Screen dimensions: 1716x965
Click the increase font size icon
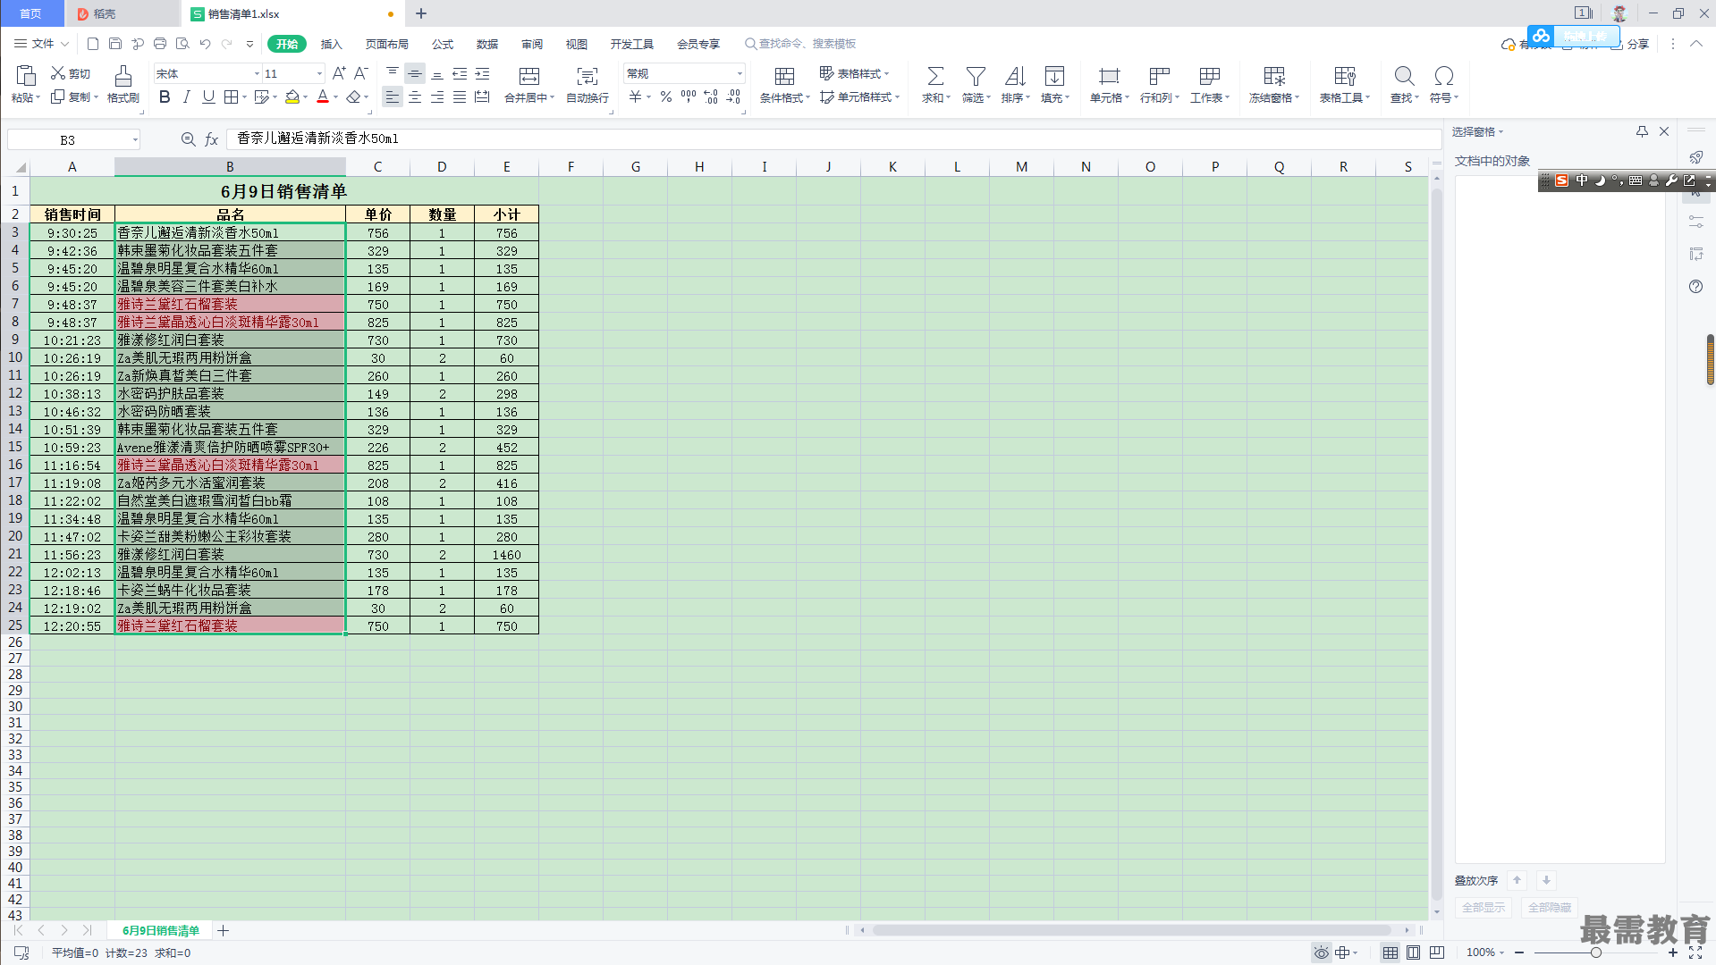click(339, 73)
